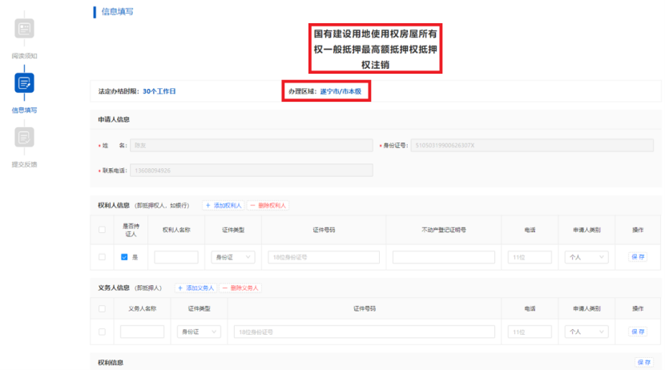Screen dimensions: 665x370
Task: Expand the 义务人 申请人类别 dropdown
Action: tap(584, 331)
